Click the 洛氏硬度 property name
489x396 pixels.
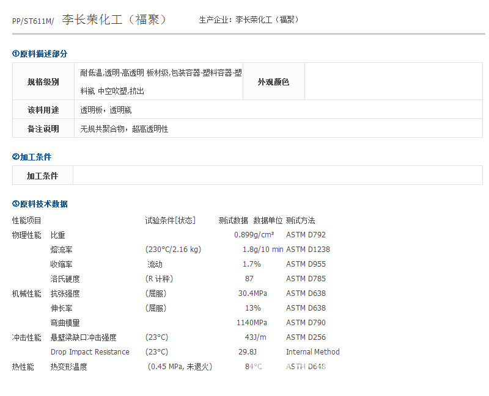coord(65,279)
